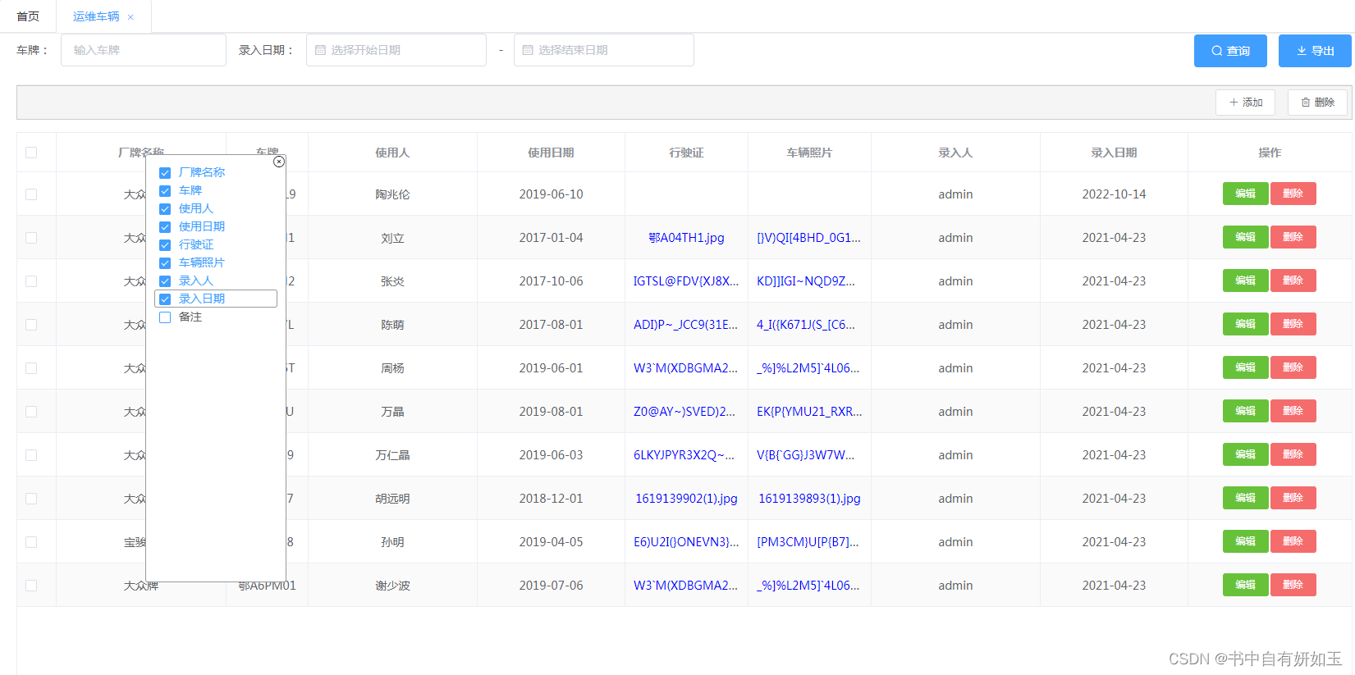This screenshot has height=675, width=1355.
Task: Open the [PM3CM}U[P{B7]... photo link
Action: pyautogui.click(x=808, y=542)
